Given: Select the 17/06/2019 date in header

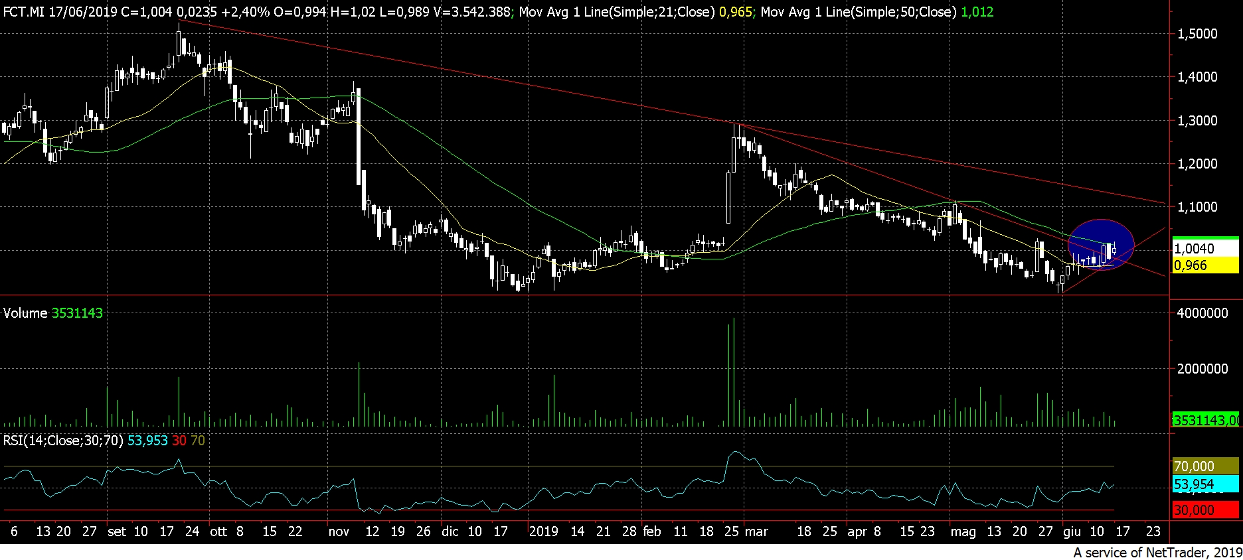Looking at the screenshot, I should (84, 12).
